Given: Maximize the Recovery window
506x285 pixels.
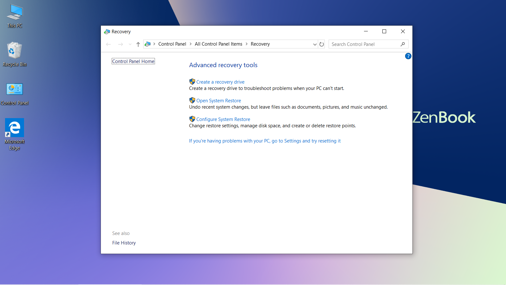Looking at the screenshot, I should click(x=384, y=31).
